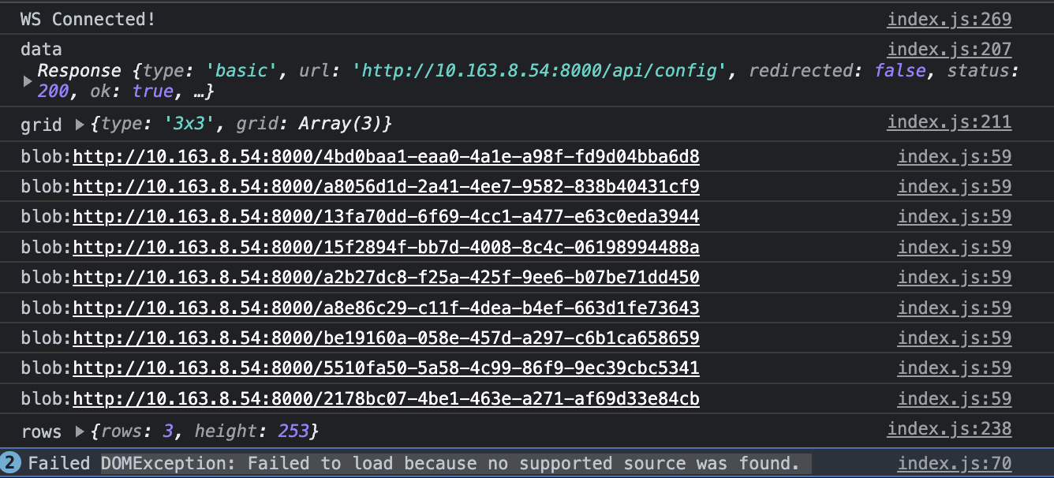Open source link index.js:70
The height and width of the screenshot is (478, 1054).
coord(955,464)
